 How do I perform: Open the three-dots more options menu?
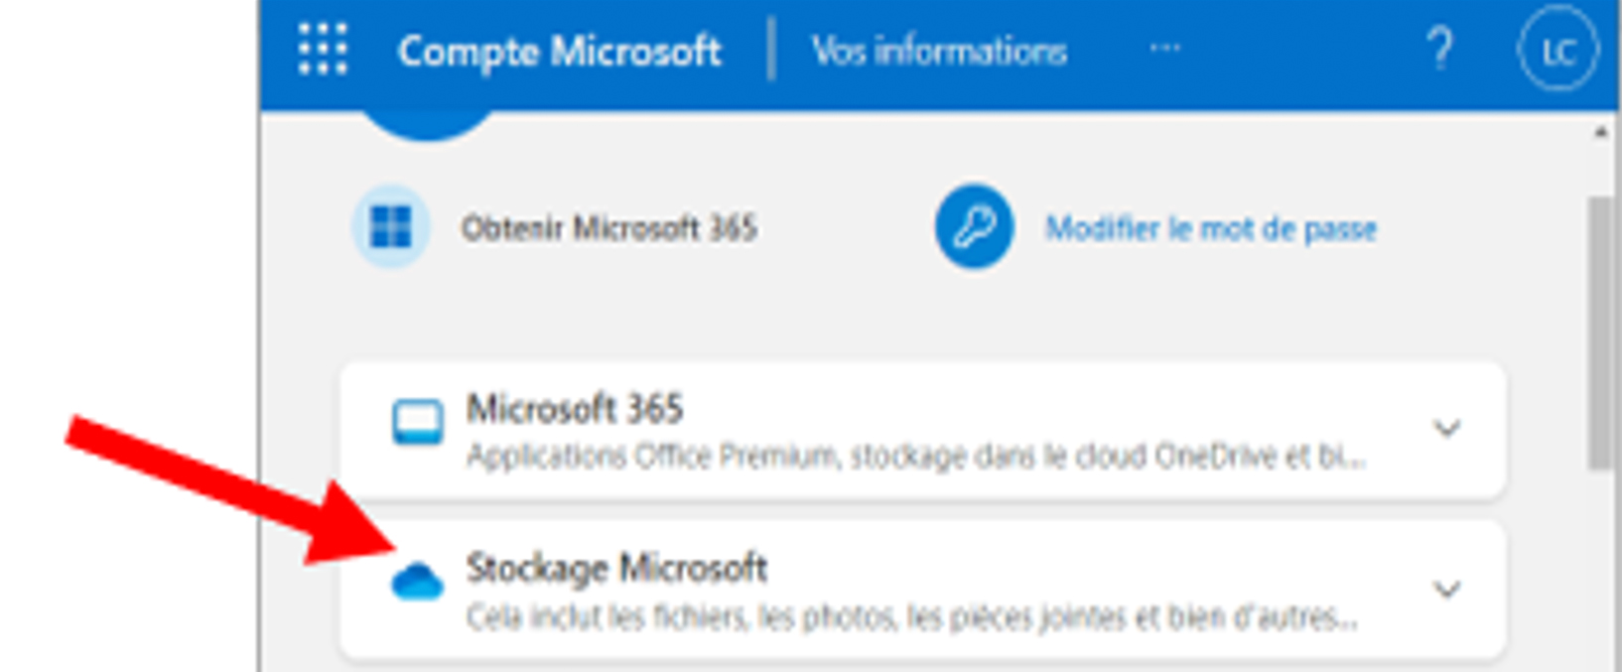point(1164,49)
